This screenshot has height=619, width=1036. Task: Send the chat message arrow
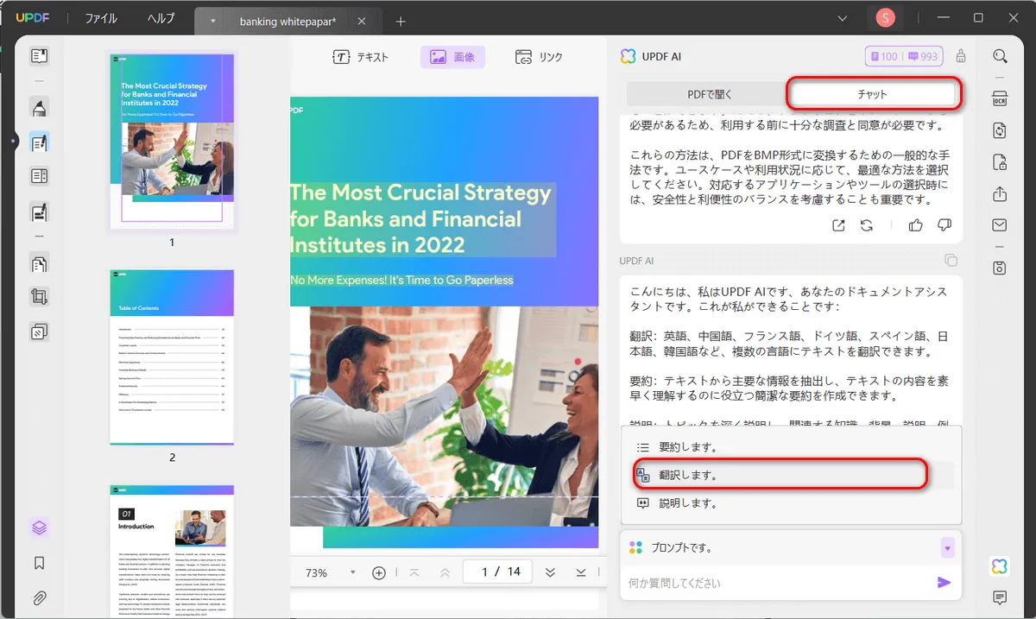(944, 583)
